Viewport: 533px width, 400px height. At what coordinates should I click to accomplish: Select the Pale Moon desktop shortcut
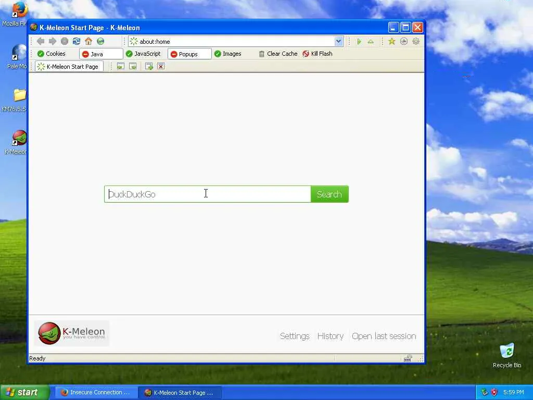(17, 56)
